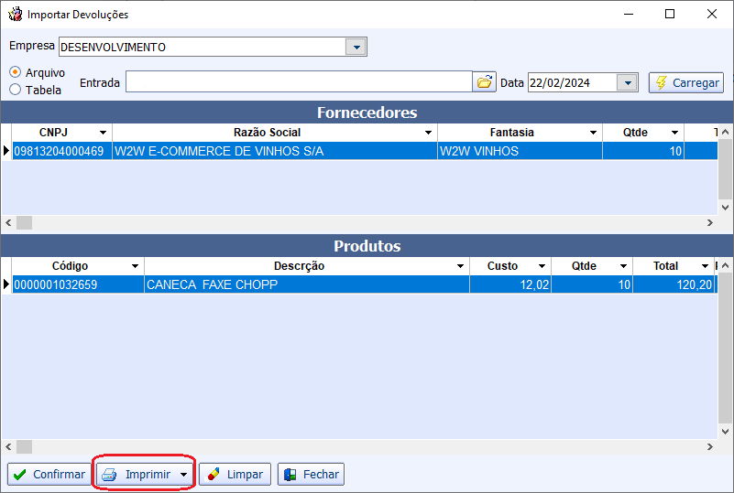This screenshot has width=734, height=493.
Task: Open the Empresa dropdown list
Action: click(356, 47)
